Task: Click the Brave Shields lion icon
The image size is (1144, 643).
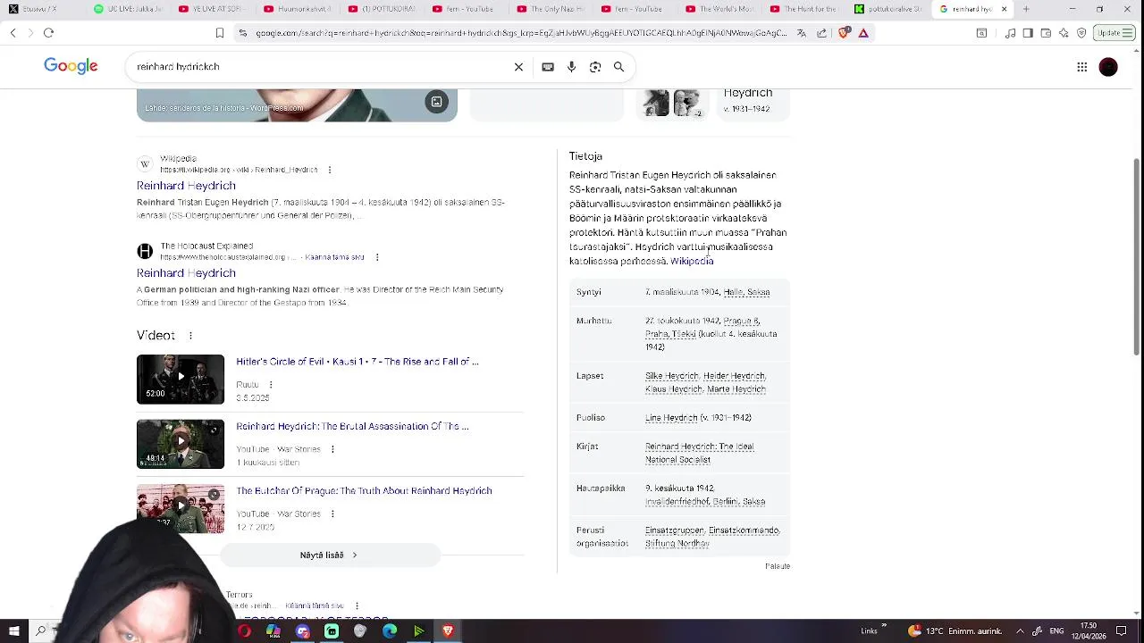Action: click(x=845, y=33)
